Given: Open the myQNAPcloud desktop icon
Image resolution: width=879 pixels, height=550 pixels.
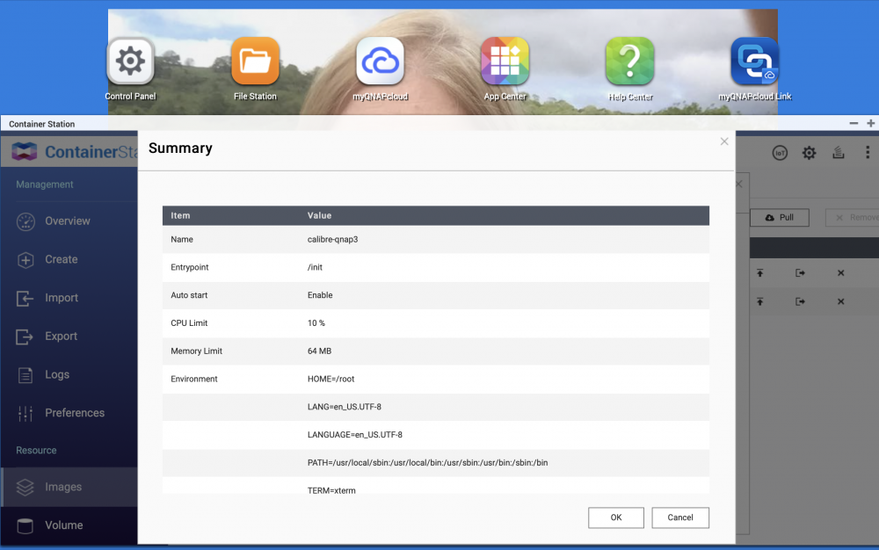Looking at the screenshot, I should tap(380, 62).
